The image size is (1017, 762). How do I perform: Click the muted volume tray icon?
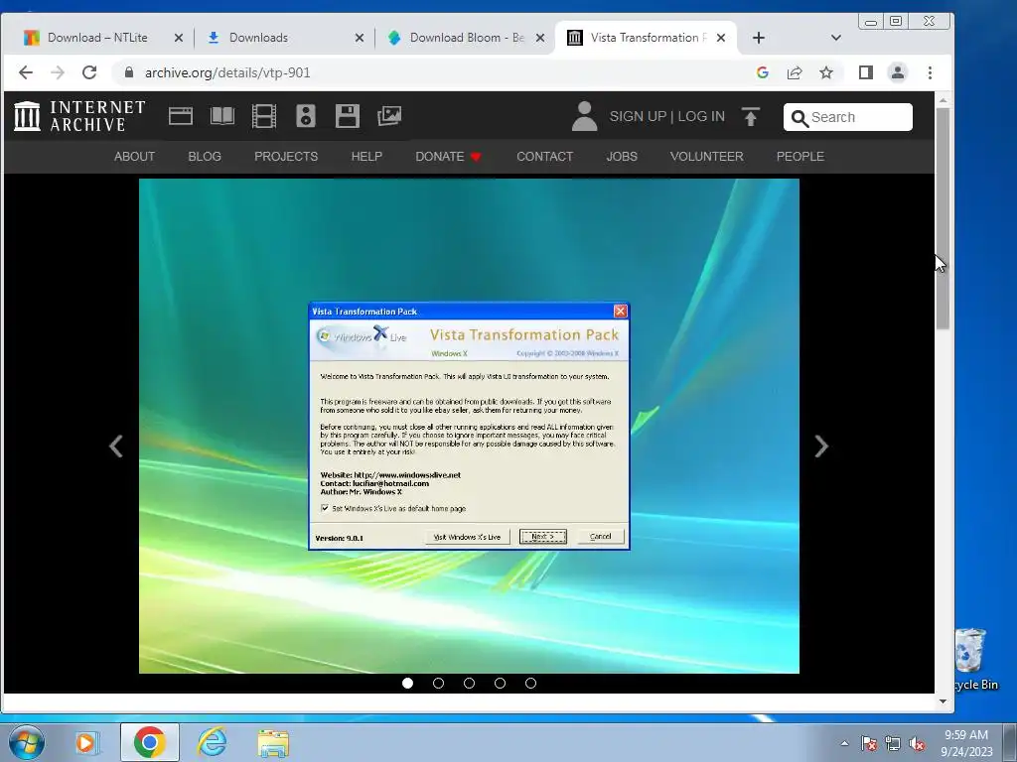pyautogui.click(x=917, y=743)
